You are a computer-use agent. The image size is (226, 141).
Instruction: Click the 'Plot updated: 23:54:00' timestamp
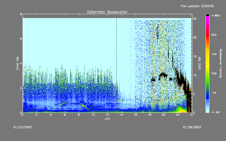coord(197,6)
